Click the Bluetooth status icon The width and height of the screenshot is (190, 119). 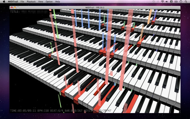pos(158,1)
